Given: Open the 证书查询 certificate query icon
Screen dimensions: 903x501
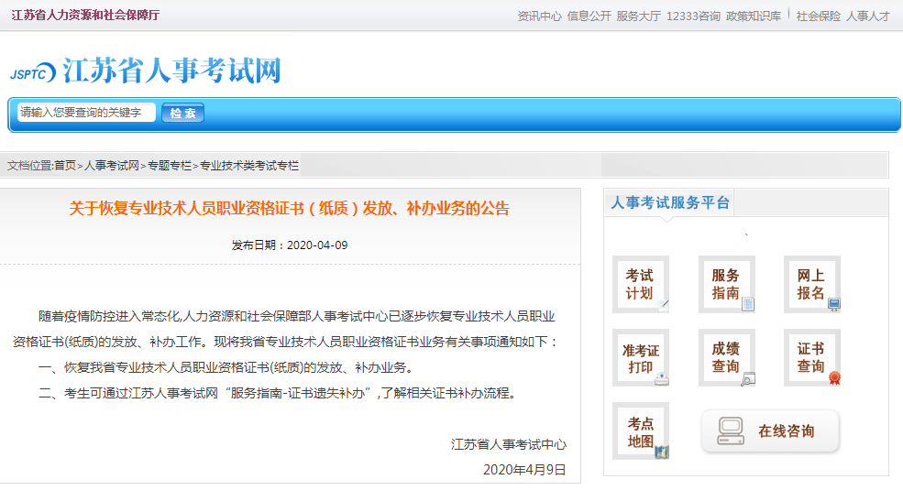Looking at the screenshot, I should pyautogui.click(x=811, y=358).
